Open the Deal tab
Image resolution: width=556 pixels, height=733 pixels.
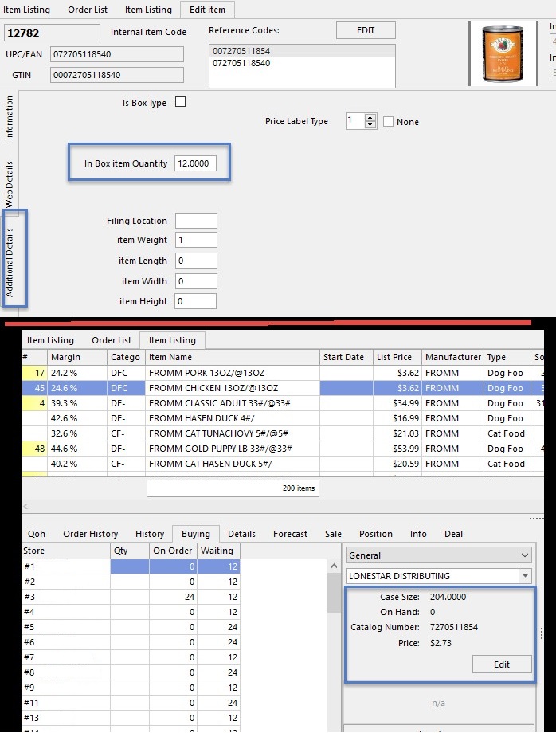pyautogui.click(x=453, y=534)
